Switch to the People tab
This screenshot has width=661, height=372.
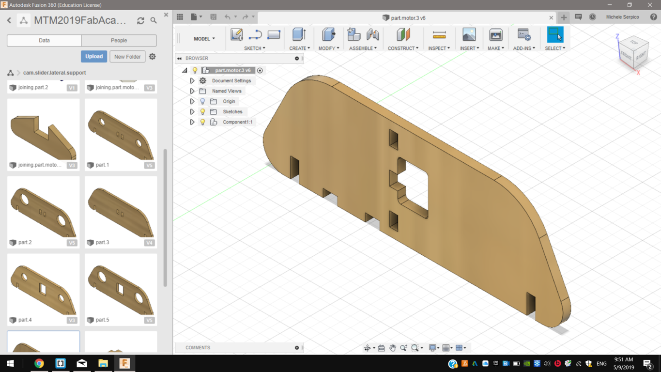[119, 41]
